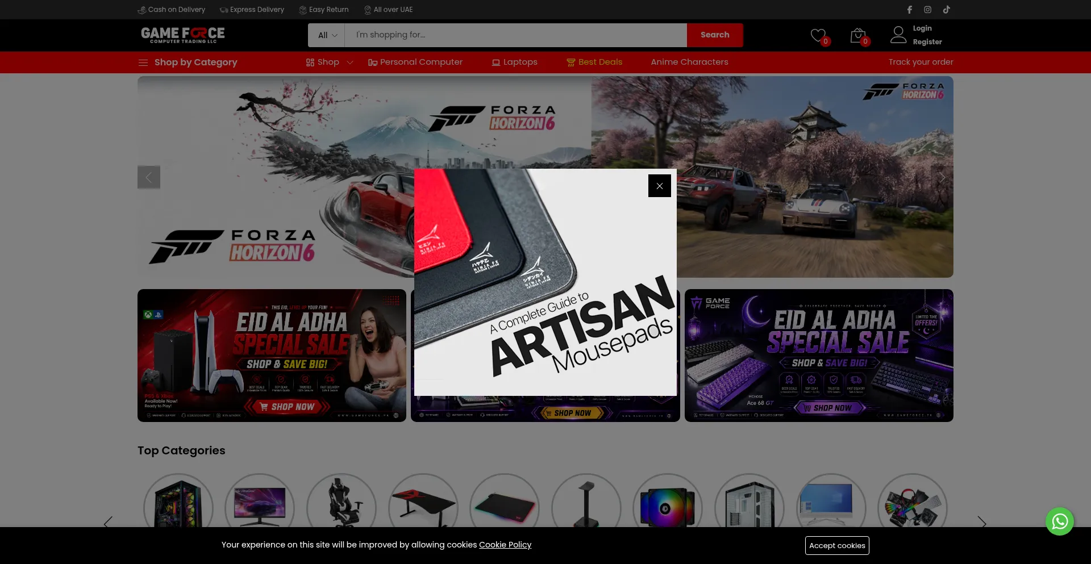This screenshot has height=564, width=1091.
Task: Show next Top Categories items
Action: click(982, 523)
